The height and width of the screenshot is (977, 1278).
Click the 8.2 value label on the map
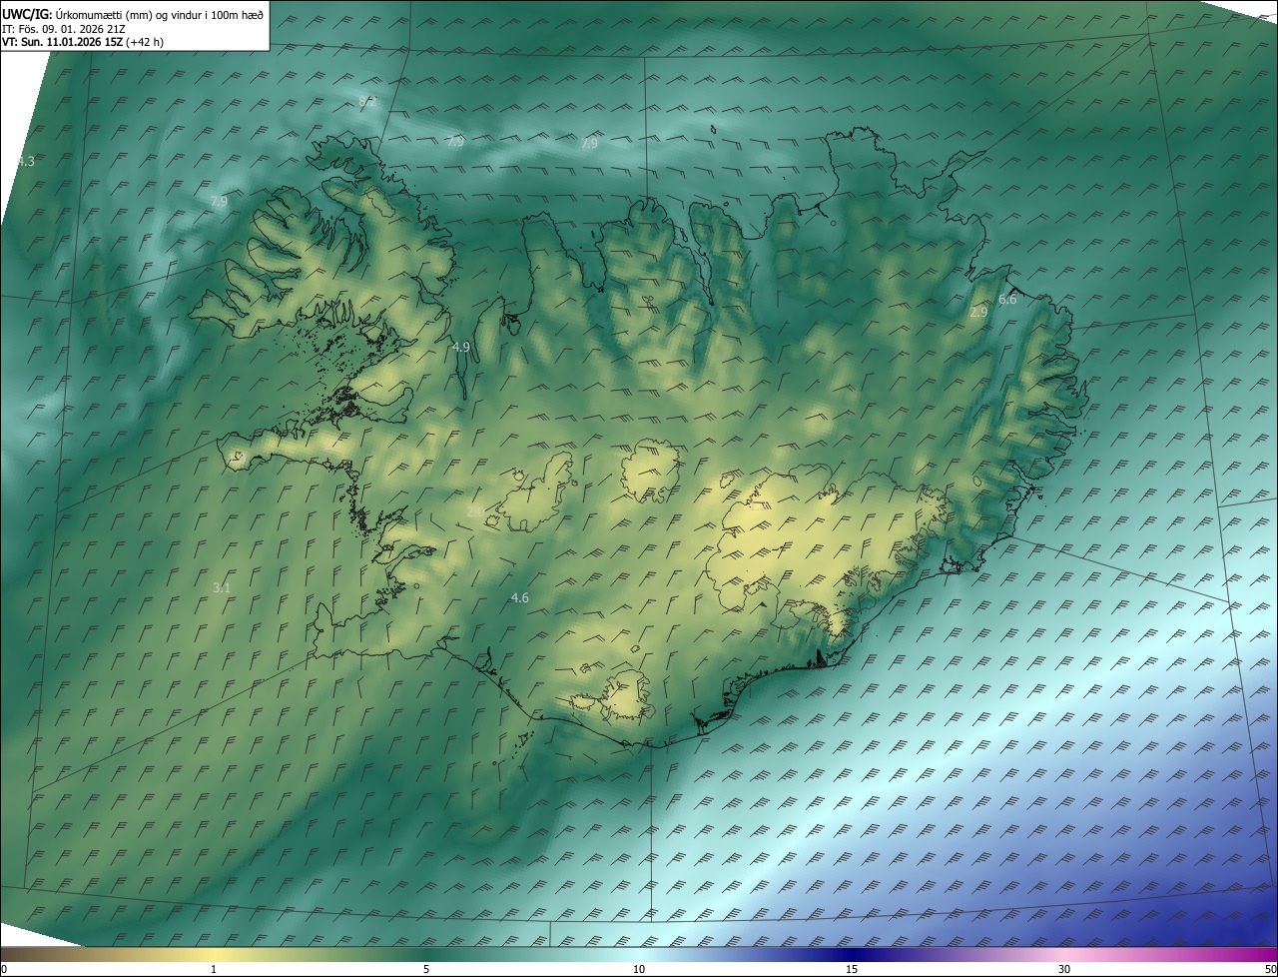pos(367,101)
